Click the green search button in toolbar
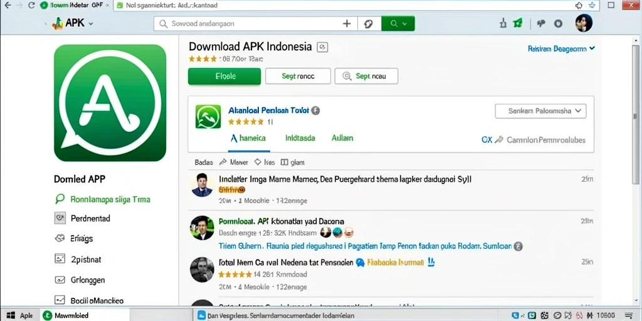 tap(397, 24)
